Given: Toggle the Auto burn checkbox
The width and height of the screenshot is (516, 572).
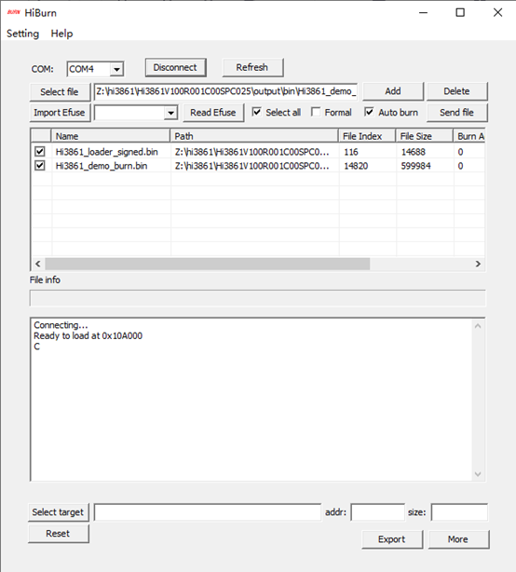Looking at the screenshot, I should (x=369, y=112).
